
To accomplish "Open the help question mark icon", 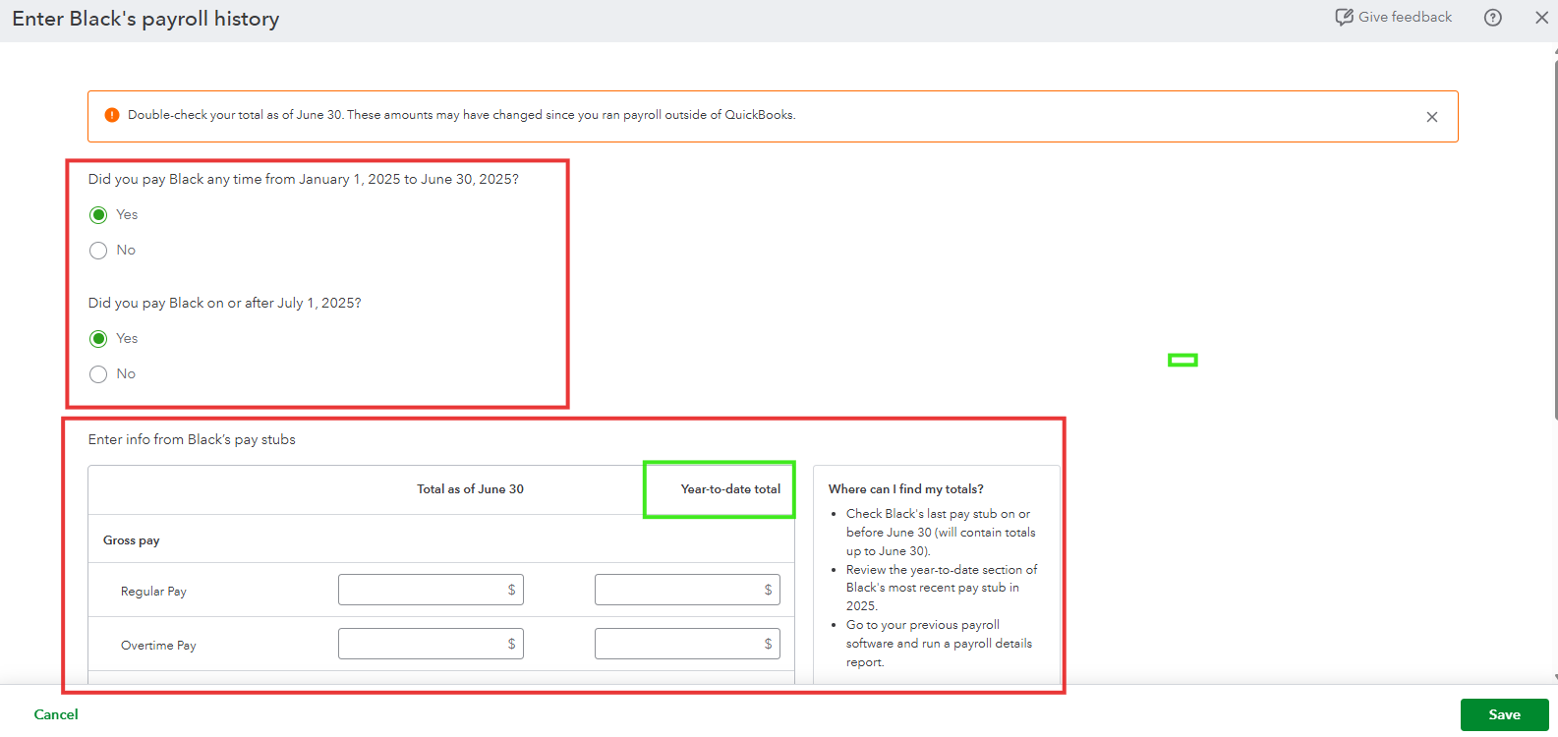I will pyautogui.click(x=1493, y=18).
